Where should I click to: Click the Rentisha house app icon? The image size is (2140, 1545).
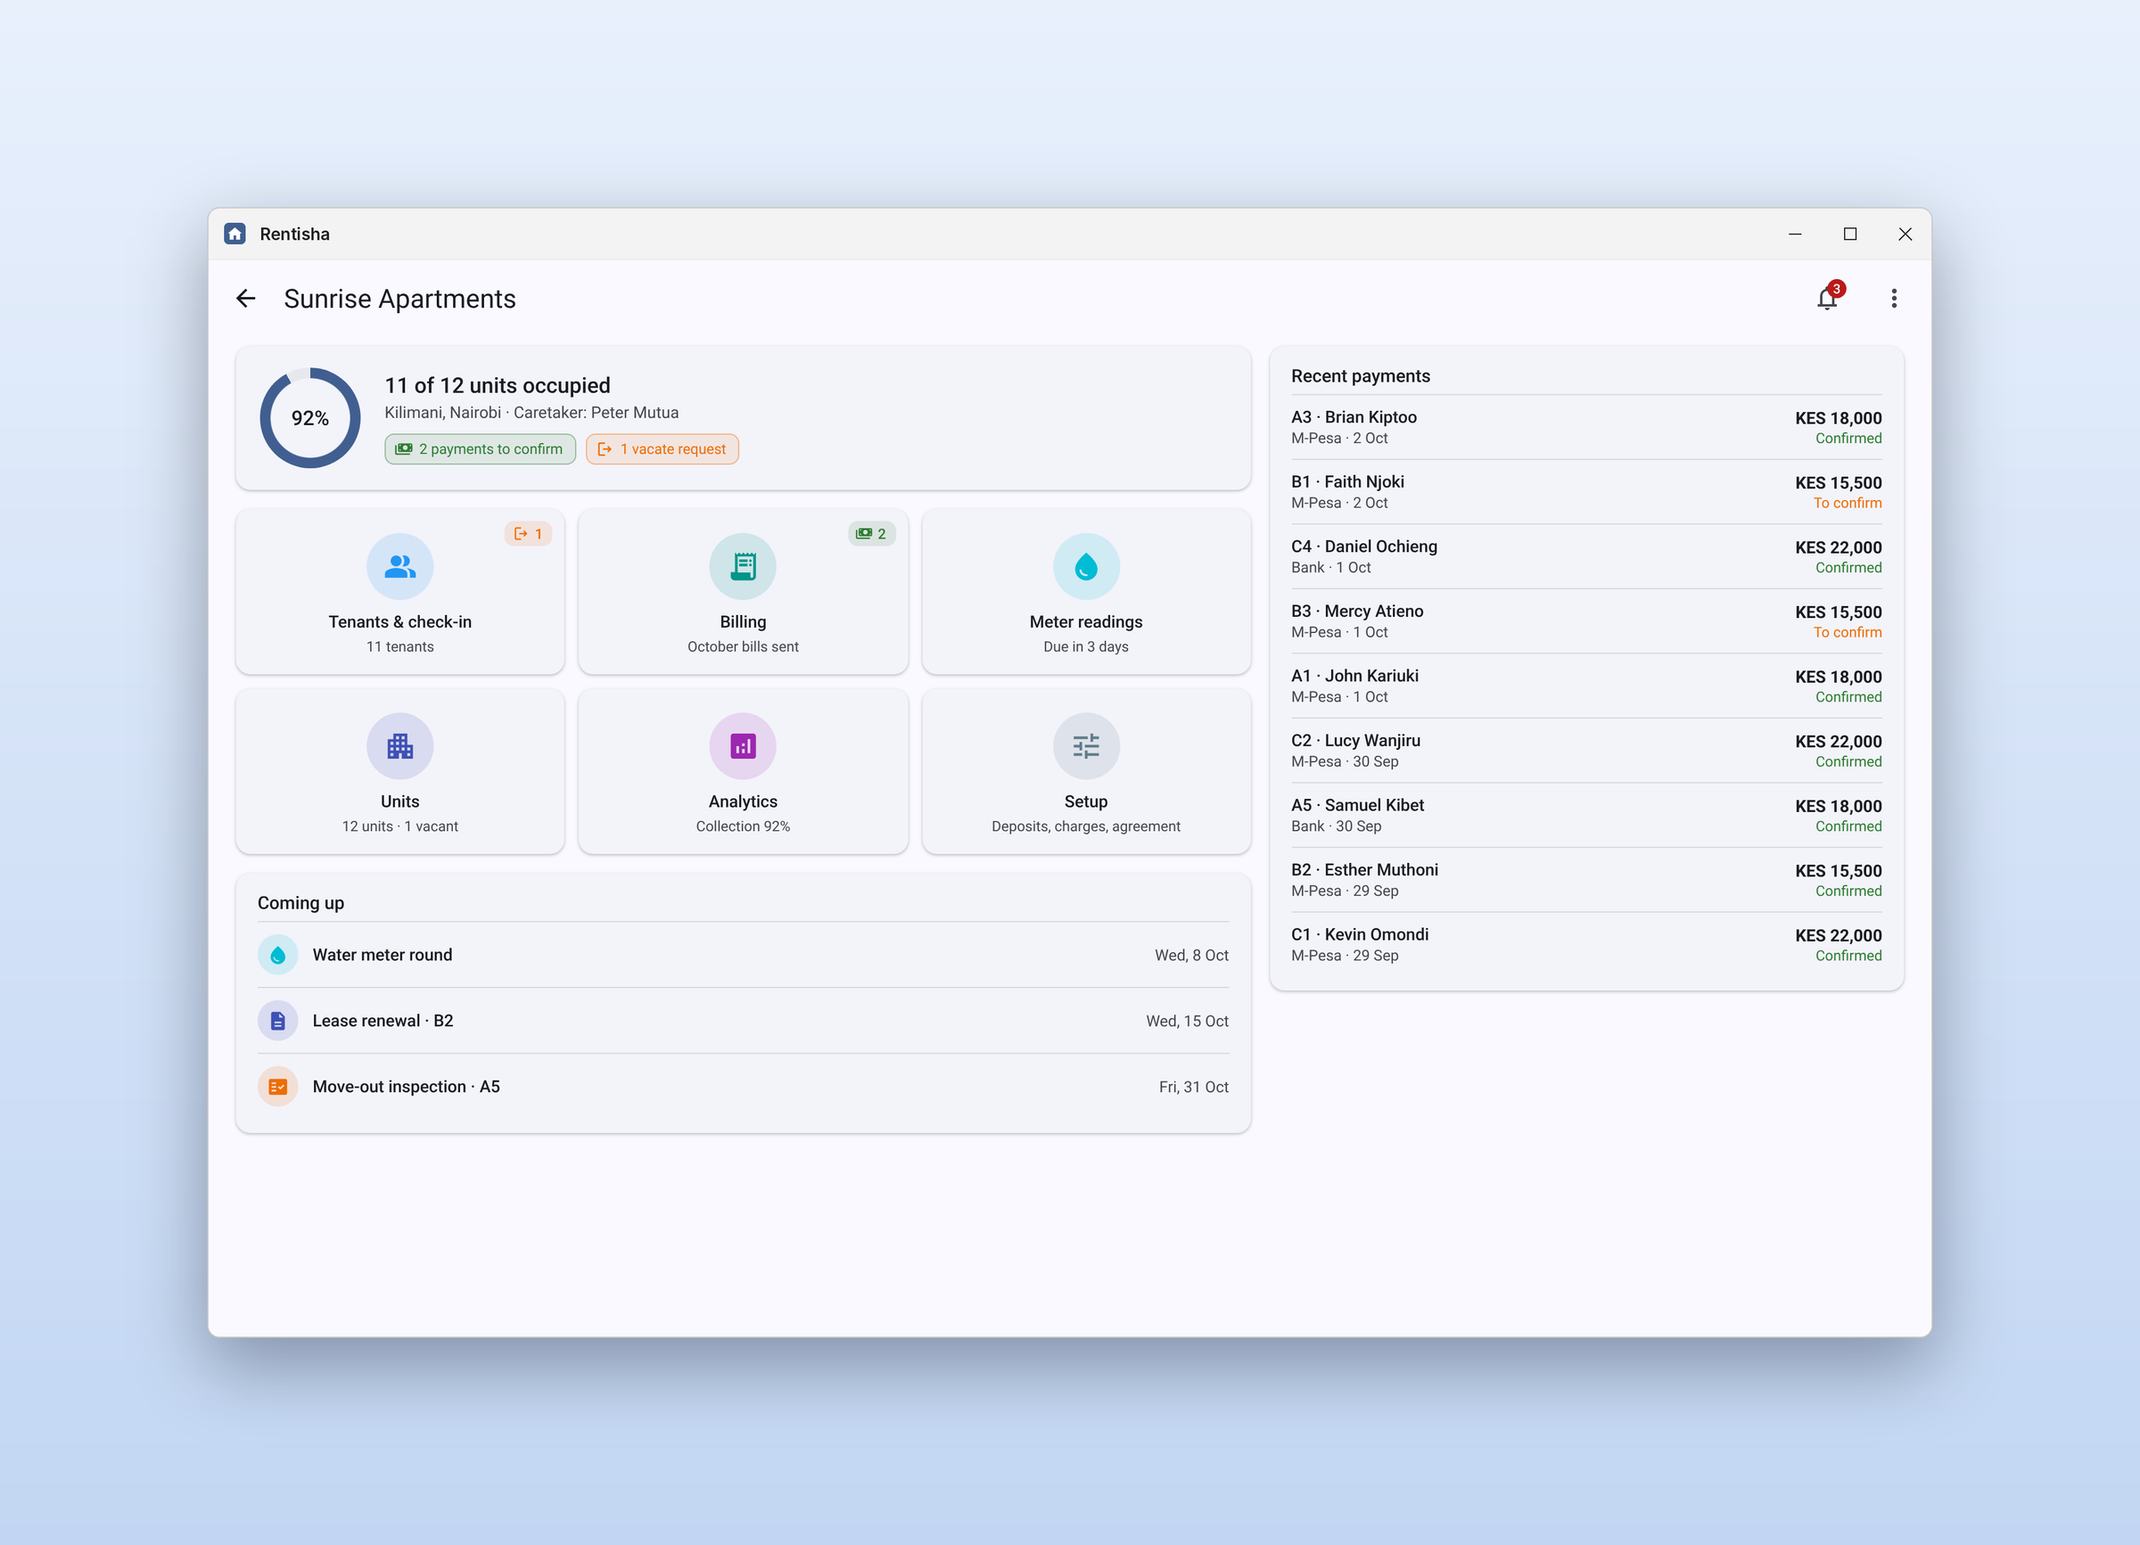(x=235, y=234)
